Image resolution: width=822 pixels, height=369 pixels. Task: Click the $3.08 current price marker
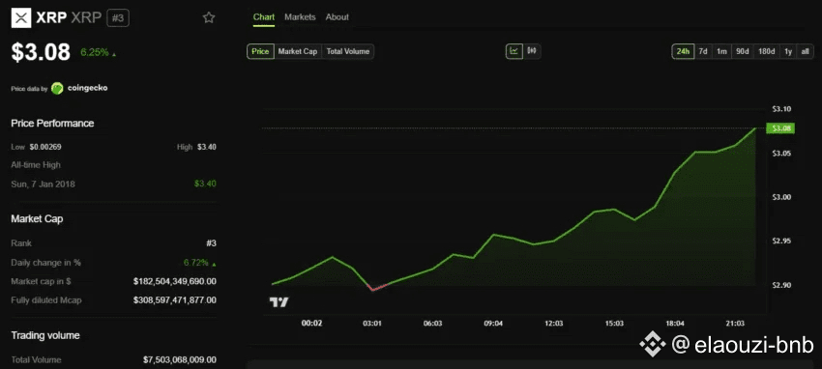[780, 128]
